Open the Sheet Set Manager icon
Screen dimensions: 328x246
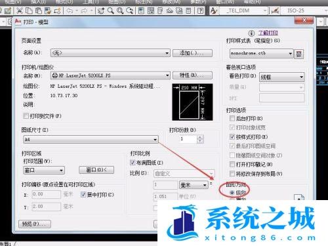pyautogui.click(x=170, y=10)
